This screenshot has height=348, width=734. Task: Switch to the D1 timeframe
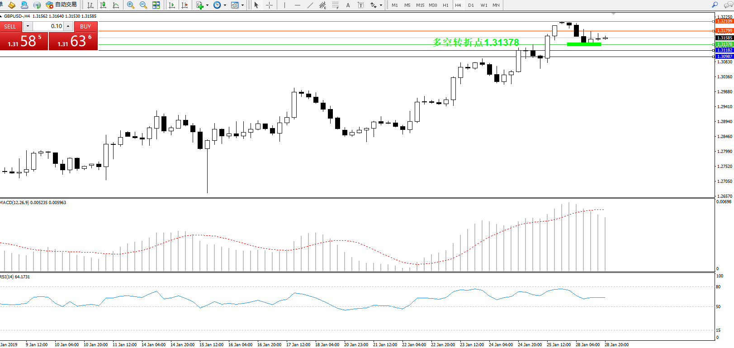pos(471,5)
